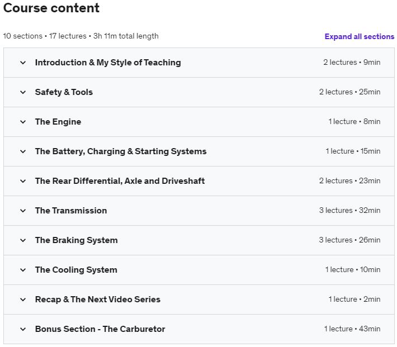Click chevron beside Bonus Section - The Carburetor
This screenshot has height=347, width=397.
(x=23, y=329)
